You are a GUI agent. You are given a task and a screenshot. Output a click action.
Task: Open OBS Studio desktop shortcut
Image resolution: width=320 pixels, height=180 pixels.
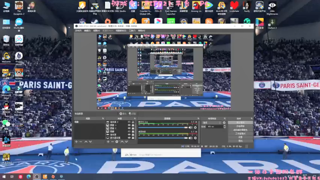click(120, 7)
